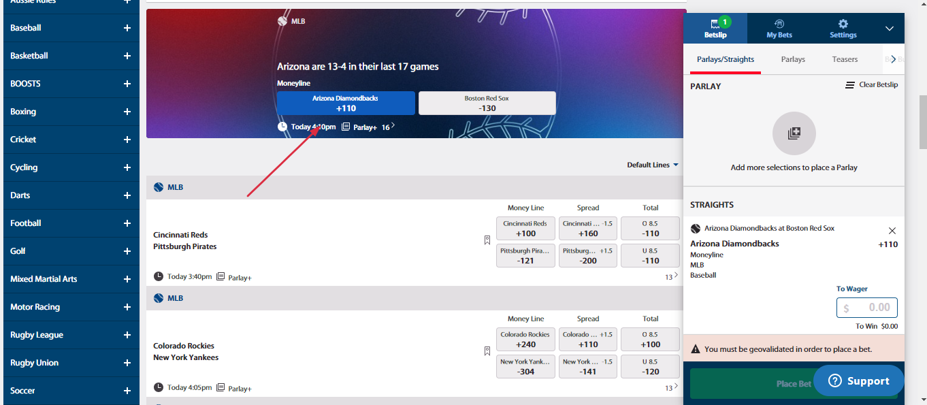Screen dimensions: 927x405
Task: Open the My Bets icon
Action: point(779,28)
